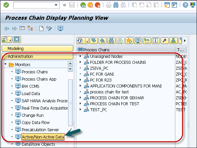Viewport: 197px width, 148px height.
Task: Click the Information icon in tree toolbar
Action: click(x=156, y=41)
